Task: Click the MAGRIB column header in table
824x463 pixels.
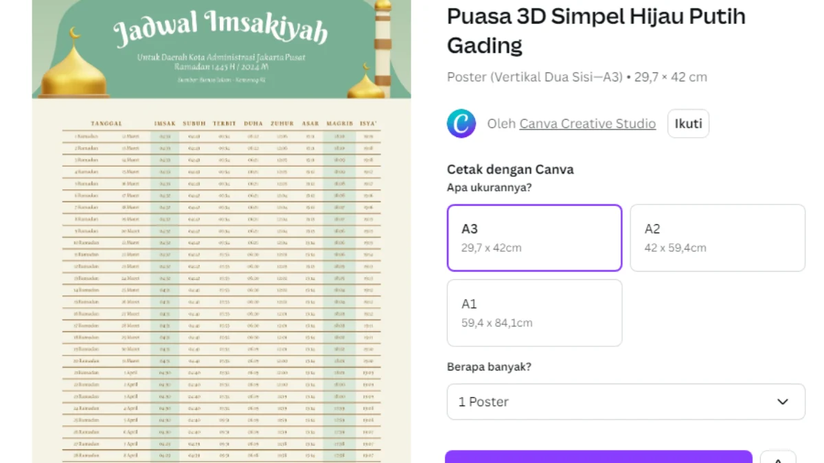Action: point(340,123)
